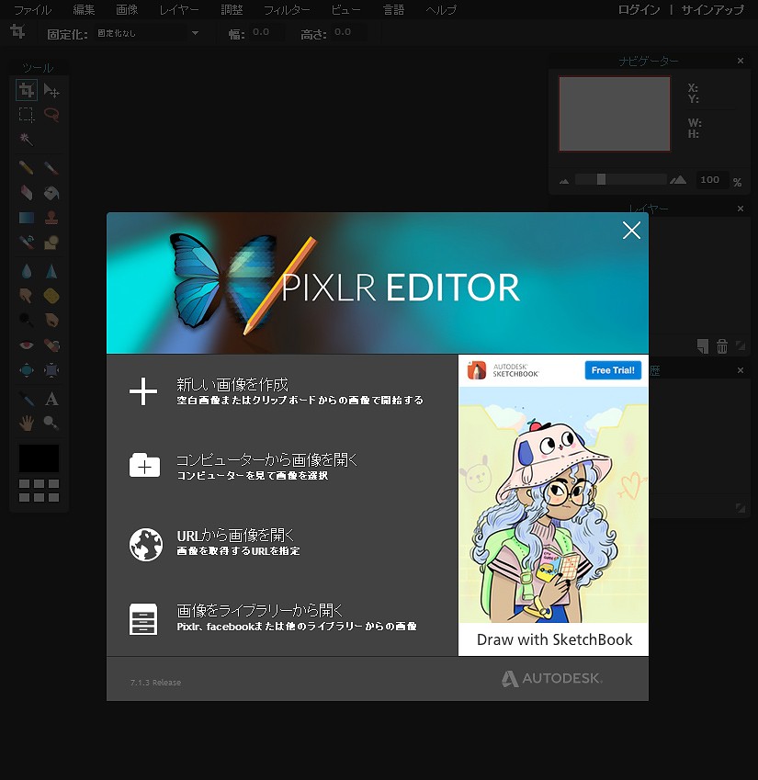The image size is (758, 780).
Task: Select the Lasso tool
Action: tap(51, 115)
